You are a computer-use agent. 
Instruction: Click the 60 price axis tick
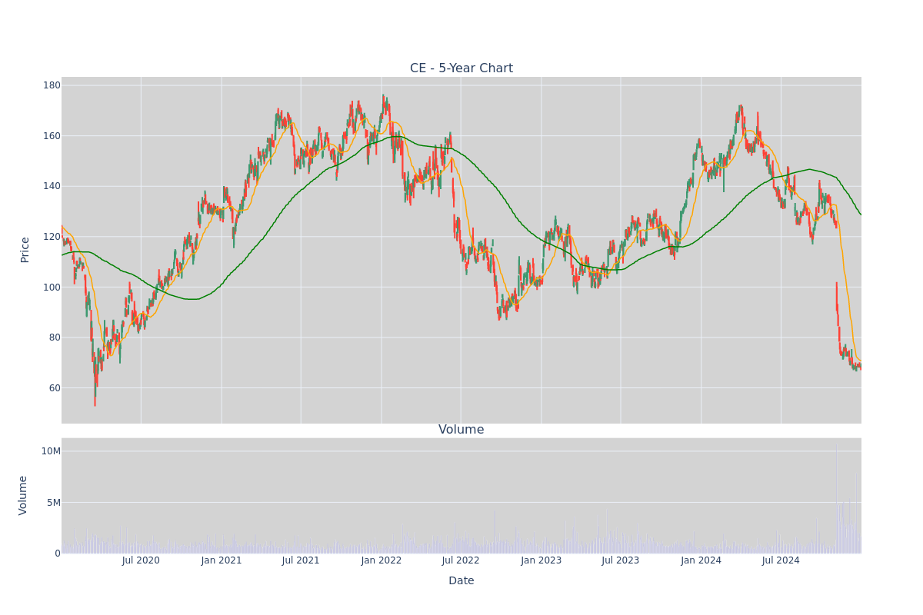(x=55, y=388)
